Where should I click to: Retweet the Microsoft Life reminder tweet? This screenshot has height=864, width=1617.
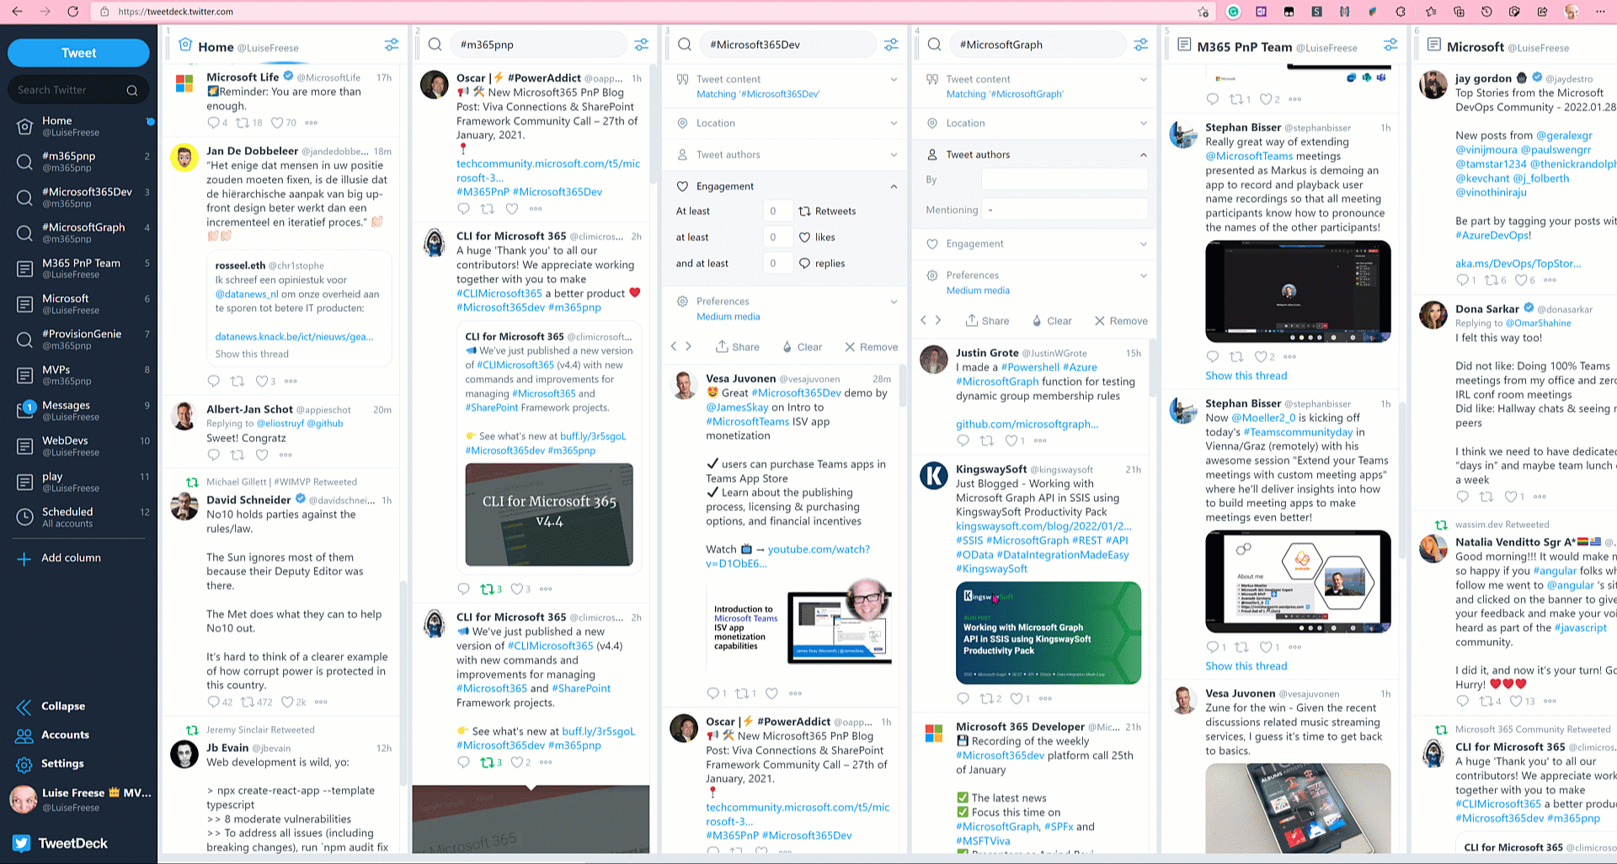point(242,123)
